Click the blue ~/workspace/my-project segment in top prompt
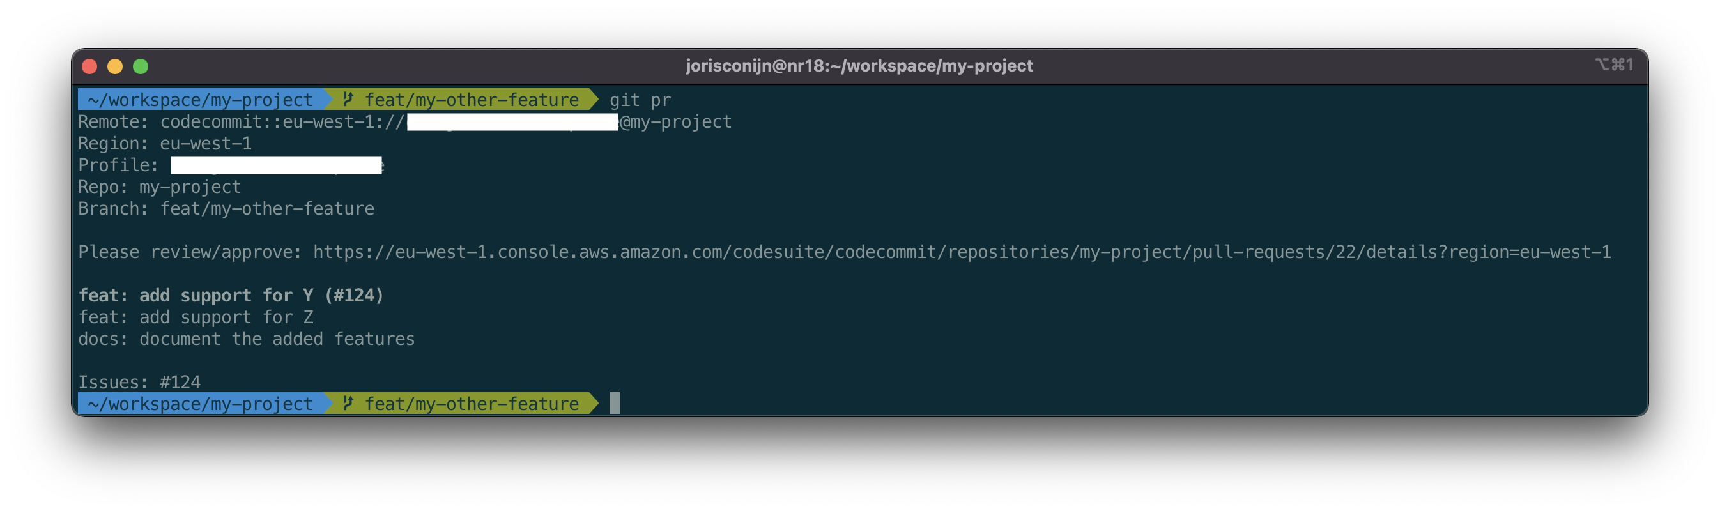The height and width of the screenshot is (511, 1720). pyautogui.click(x=201, y=100)
